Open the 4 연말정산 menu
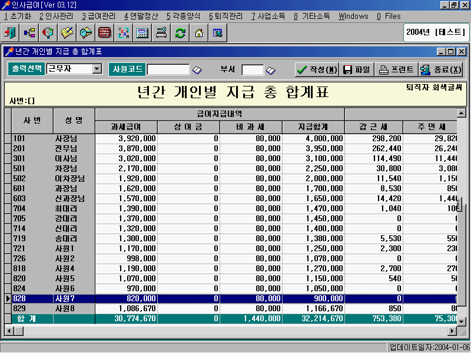 tap(141, 16)
